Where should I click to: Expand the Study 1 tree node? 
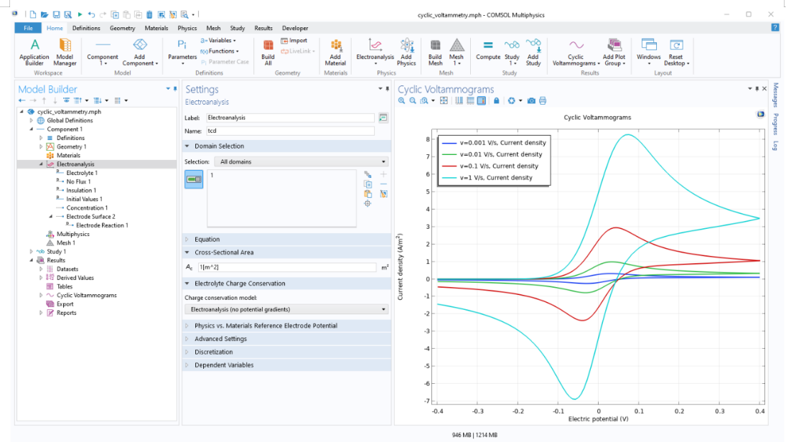click(x=31, y=252)
